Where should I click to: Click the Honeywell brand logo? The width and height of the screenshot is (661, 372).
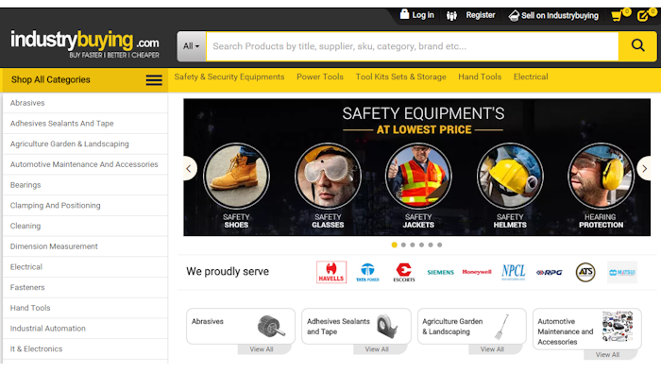point(477,272)
